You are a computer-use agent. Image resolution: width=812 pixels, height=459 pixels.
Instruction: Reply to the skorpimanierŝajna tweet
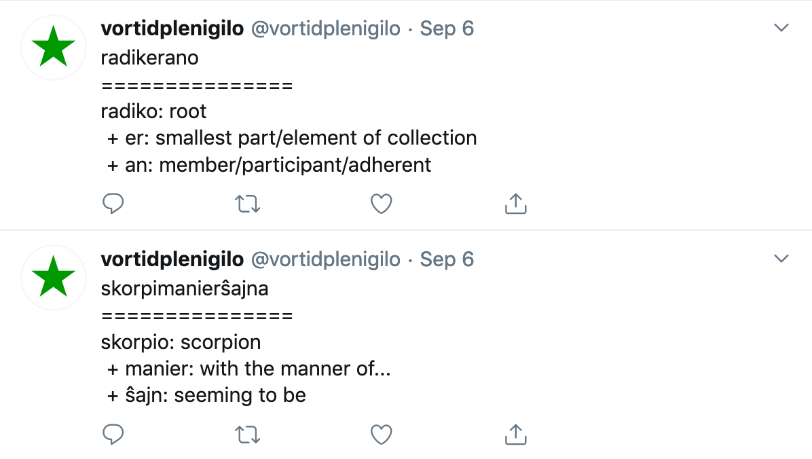point(113,434)
